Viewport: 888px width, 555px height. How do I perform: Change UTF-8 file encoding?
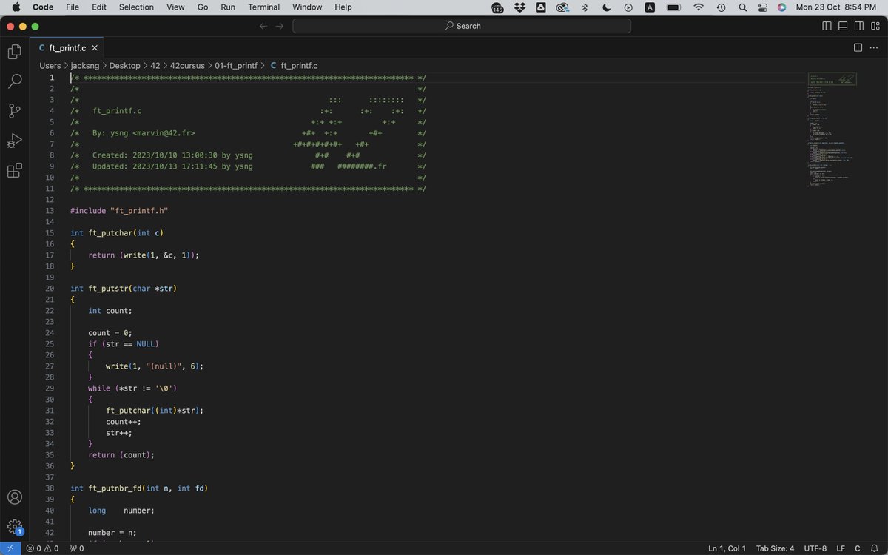815,548
